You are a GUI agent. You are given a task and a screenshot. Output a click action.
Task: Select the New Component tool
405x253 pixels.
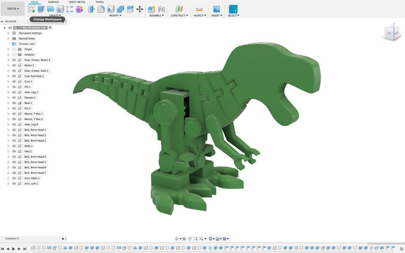[151, 10]
